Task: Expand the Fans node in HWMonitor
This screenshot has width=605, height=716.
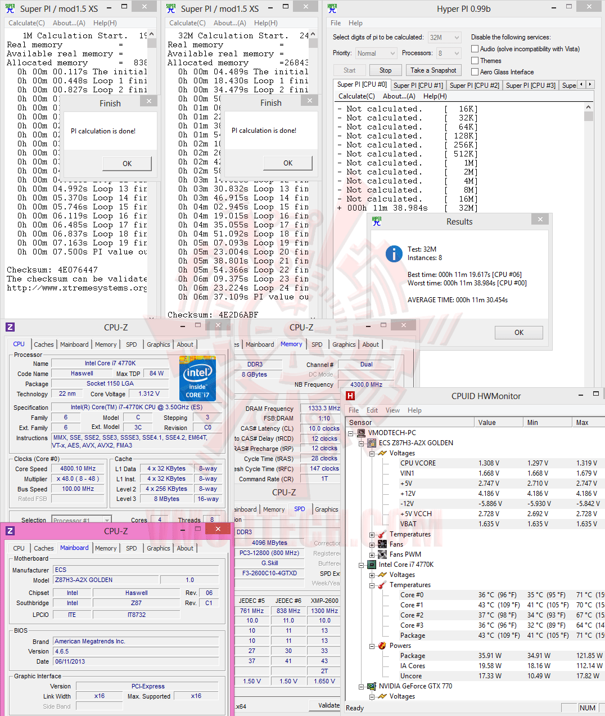Action: [x=372, y=545]
